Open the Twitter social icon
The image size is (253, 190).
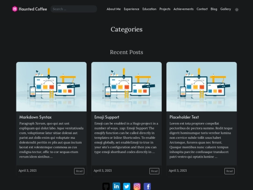click(126, 186)
